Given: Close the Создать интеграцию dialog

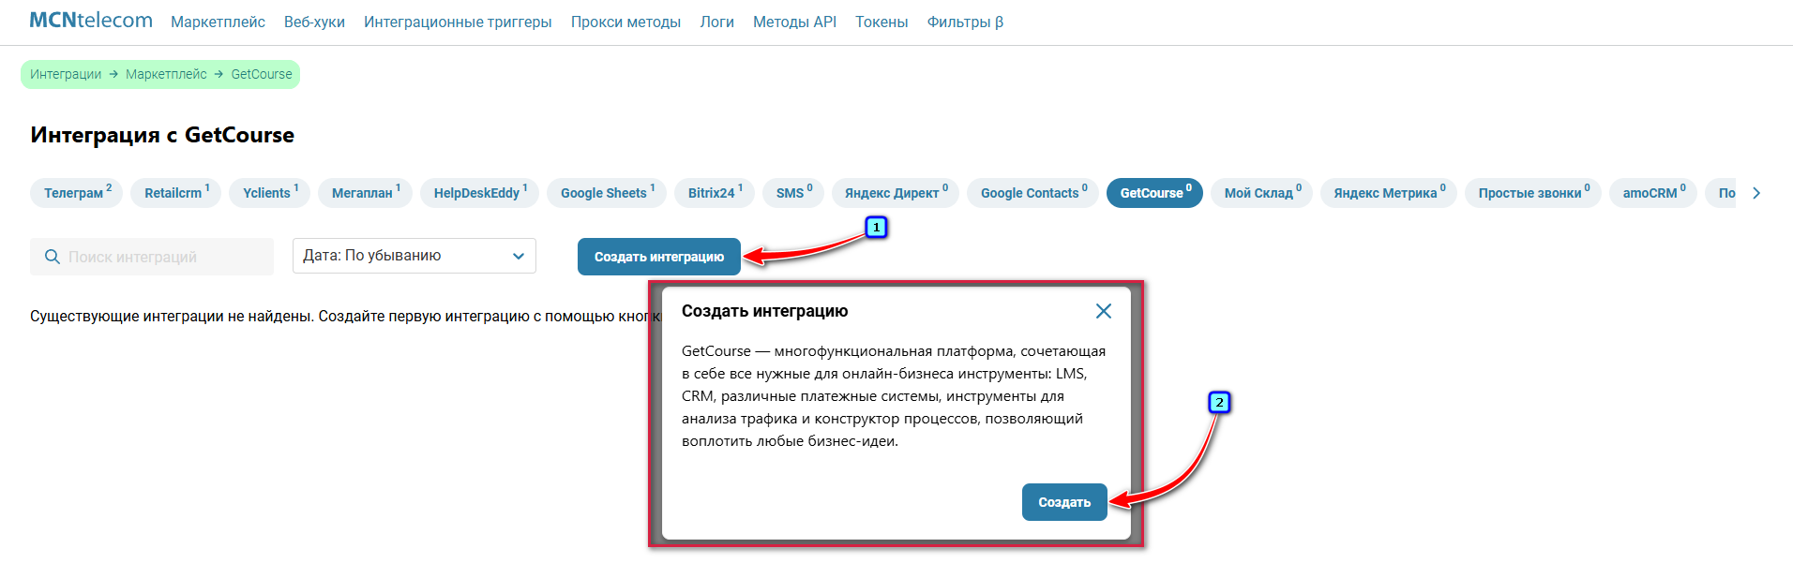Looking at the screenshot, I should point(1104,311).
